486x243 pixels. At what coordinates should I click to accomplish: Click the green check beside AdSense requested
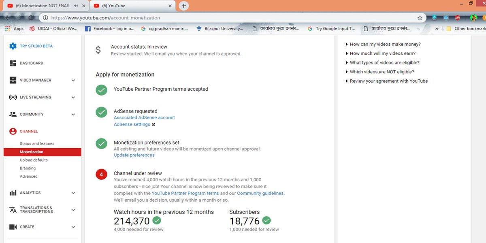point(101,112)
